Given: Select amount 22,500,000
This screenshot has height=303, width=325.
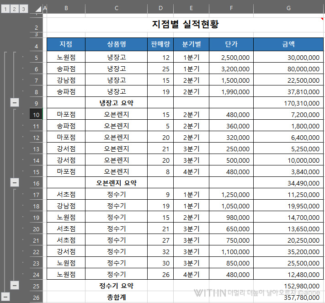Looking at the screenshot, I should [288, 80].
